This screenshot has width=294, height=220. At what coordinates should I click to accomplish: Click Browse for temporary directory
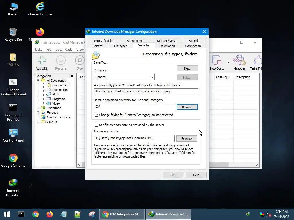tap(187, 139)
